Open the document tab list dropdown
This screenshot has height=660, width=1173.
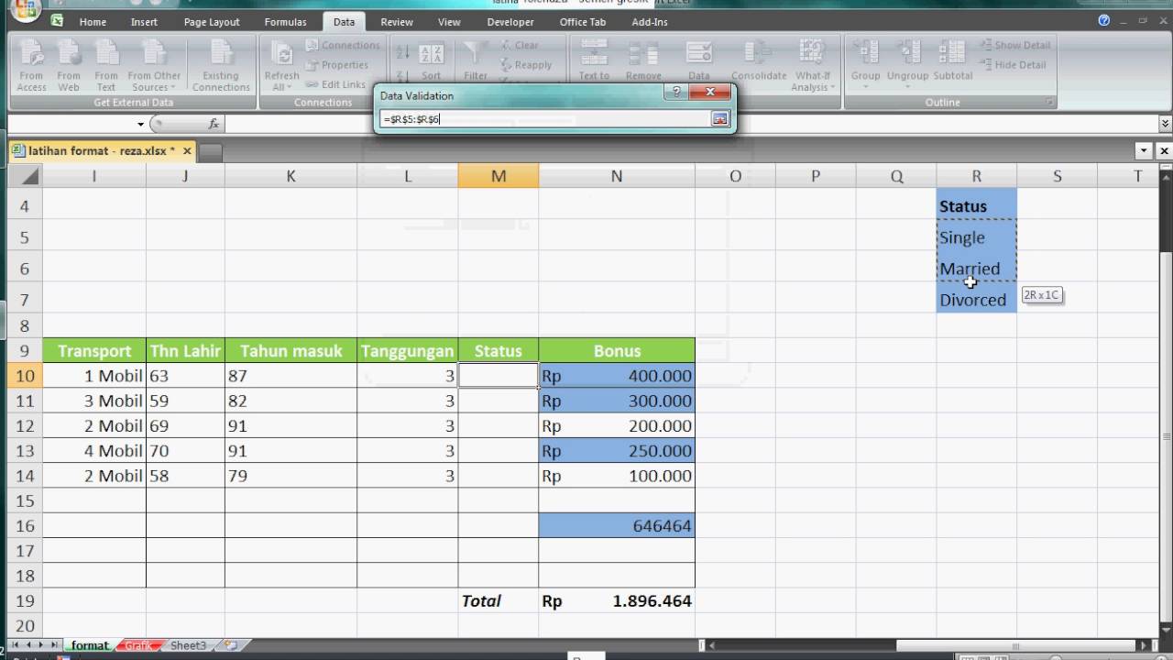(x=1145, y=150)
